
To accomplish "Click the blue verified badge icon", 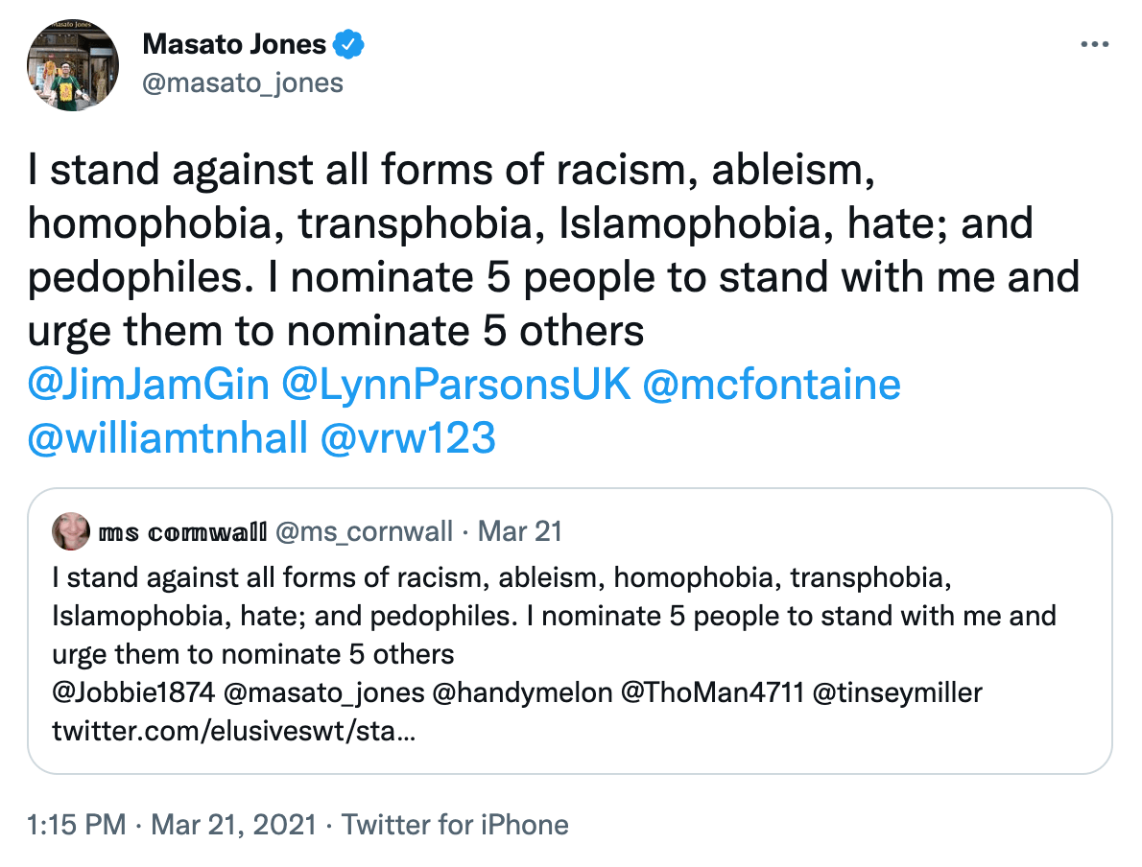I will pos(347,44).
